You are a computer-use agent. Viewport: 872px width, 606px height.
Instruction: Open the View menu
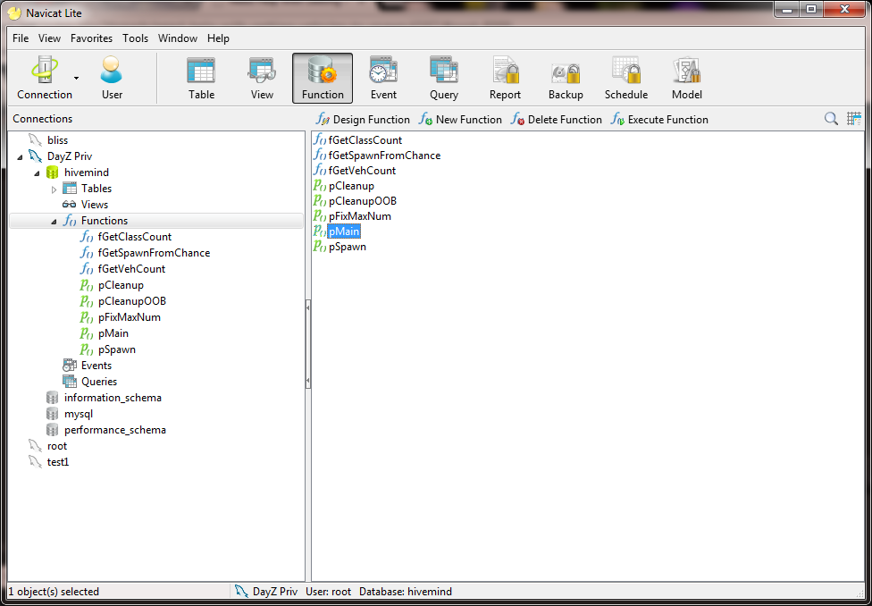49,38
